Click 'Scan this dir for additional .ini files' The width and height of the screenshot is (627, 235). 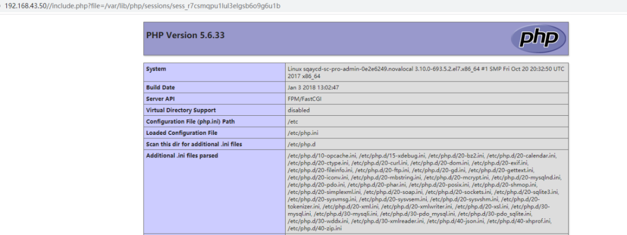click(x=194, y=144)
